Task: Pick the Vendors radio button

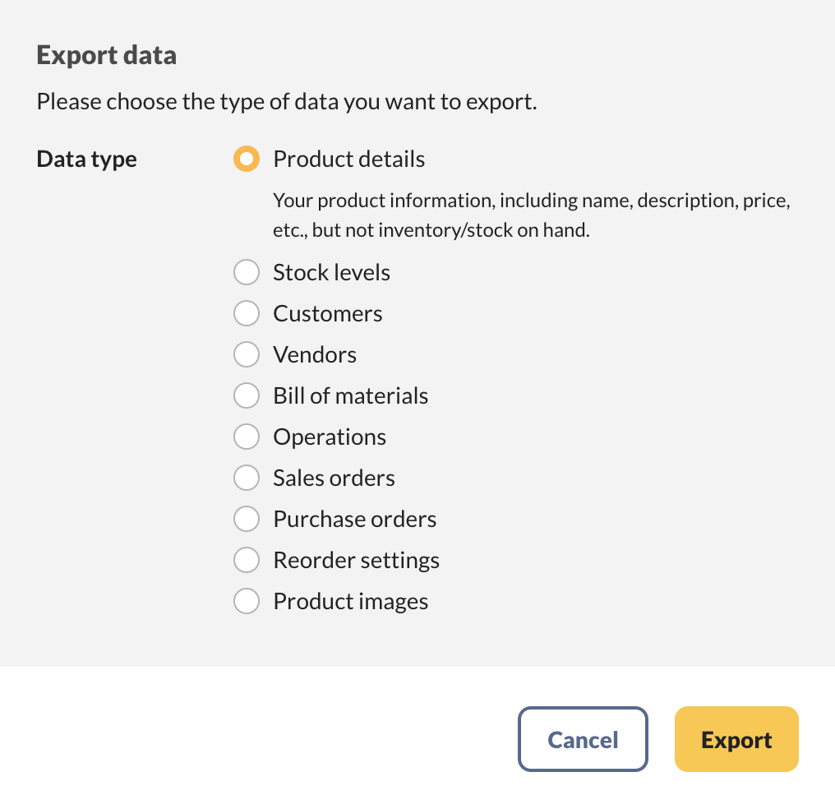Action: (247, 354)
